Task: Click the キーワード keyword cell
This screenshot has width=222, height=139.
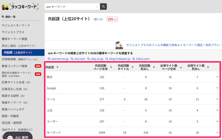Action: point(54,132)
